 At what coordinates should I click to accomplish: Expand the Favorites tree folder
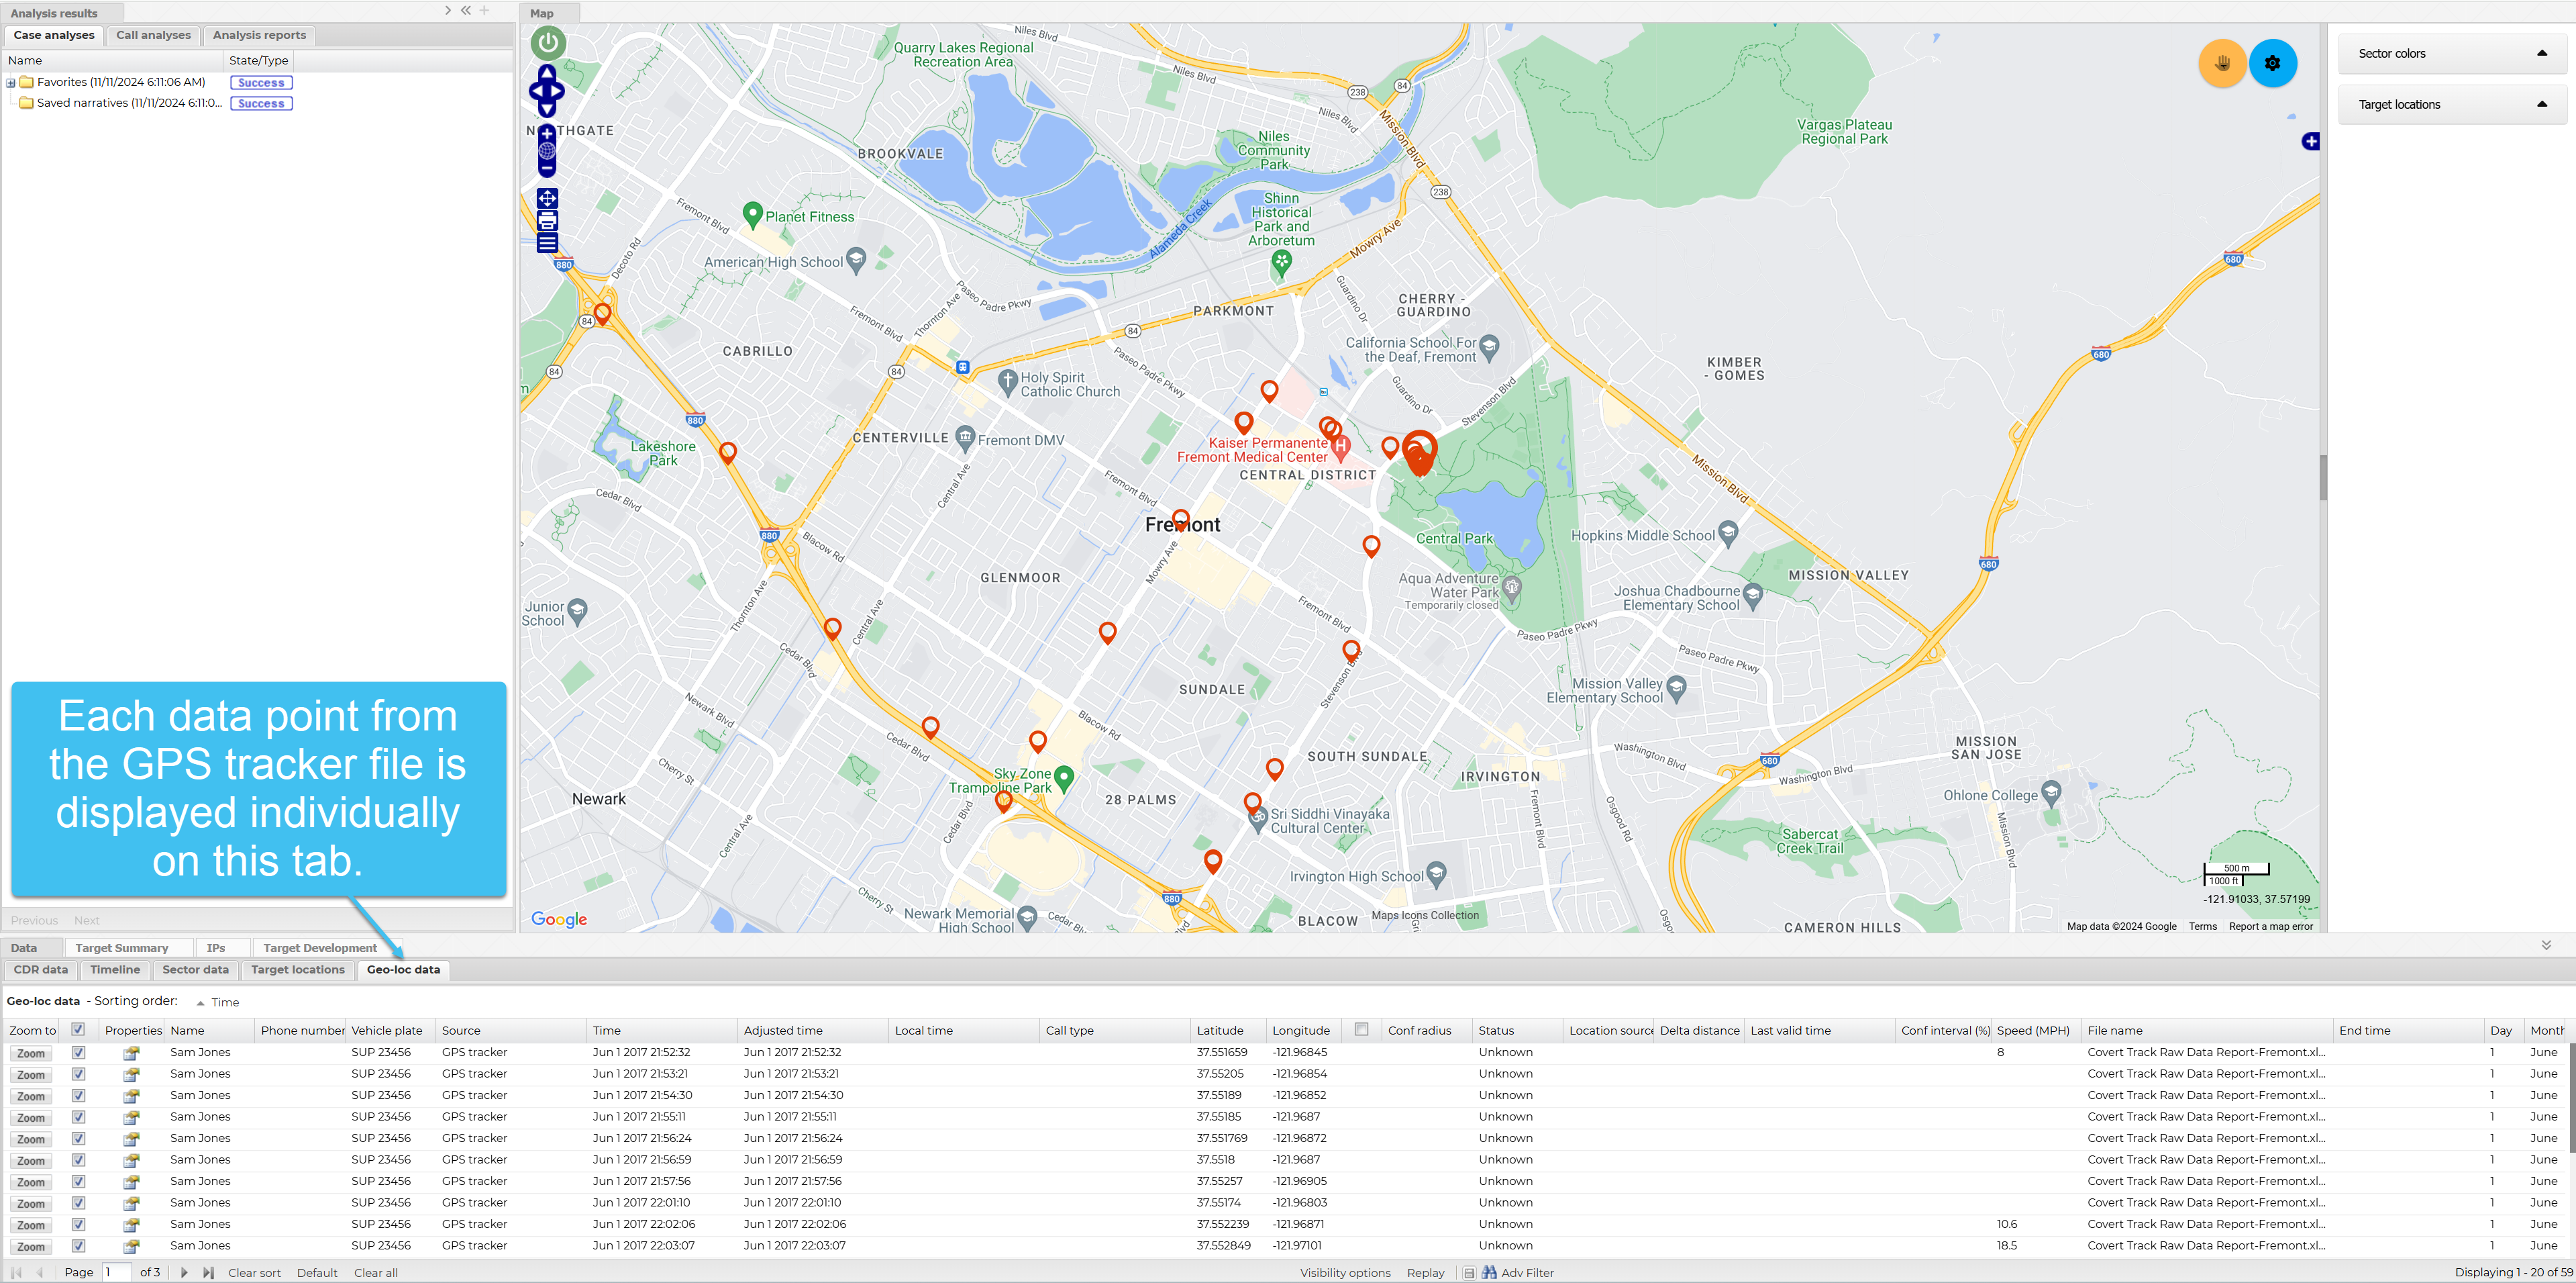(11, 83)
